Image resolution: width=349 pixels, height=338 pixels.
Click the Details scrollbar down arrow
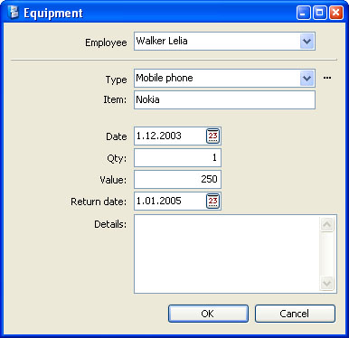tap(327, 283)
